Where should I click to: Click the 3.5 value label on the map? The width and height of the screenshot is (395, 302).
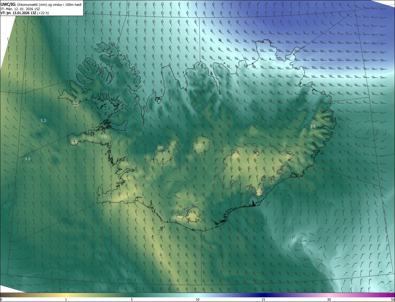click(x=76, y=104)
